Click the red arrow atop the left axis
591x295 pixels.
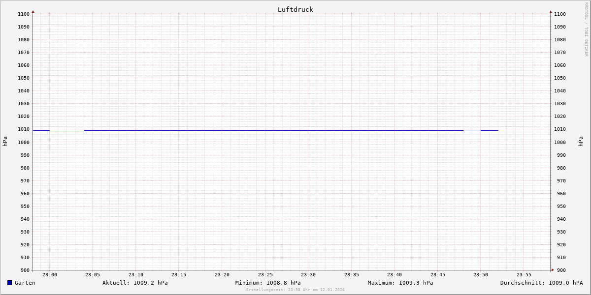(x=33, y=11)
